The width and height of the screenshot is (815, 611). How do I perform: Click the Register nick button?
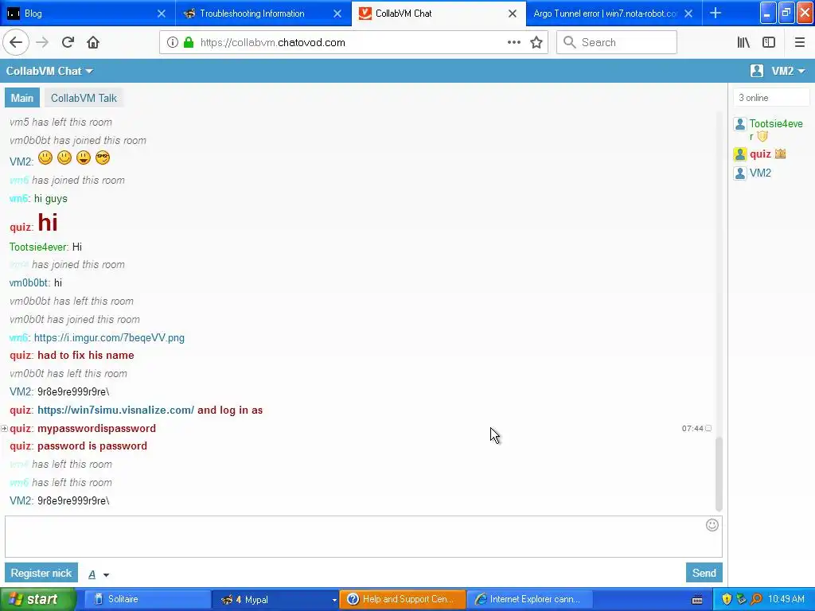(x=41, y=573)
